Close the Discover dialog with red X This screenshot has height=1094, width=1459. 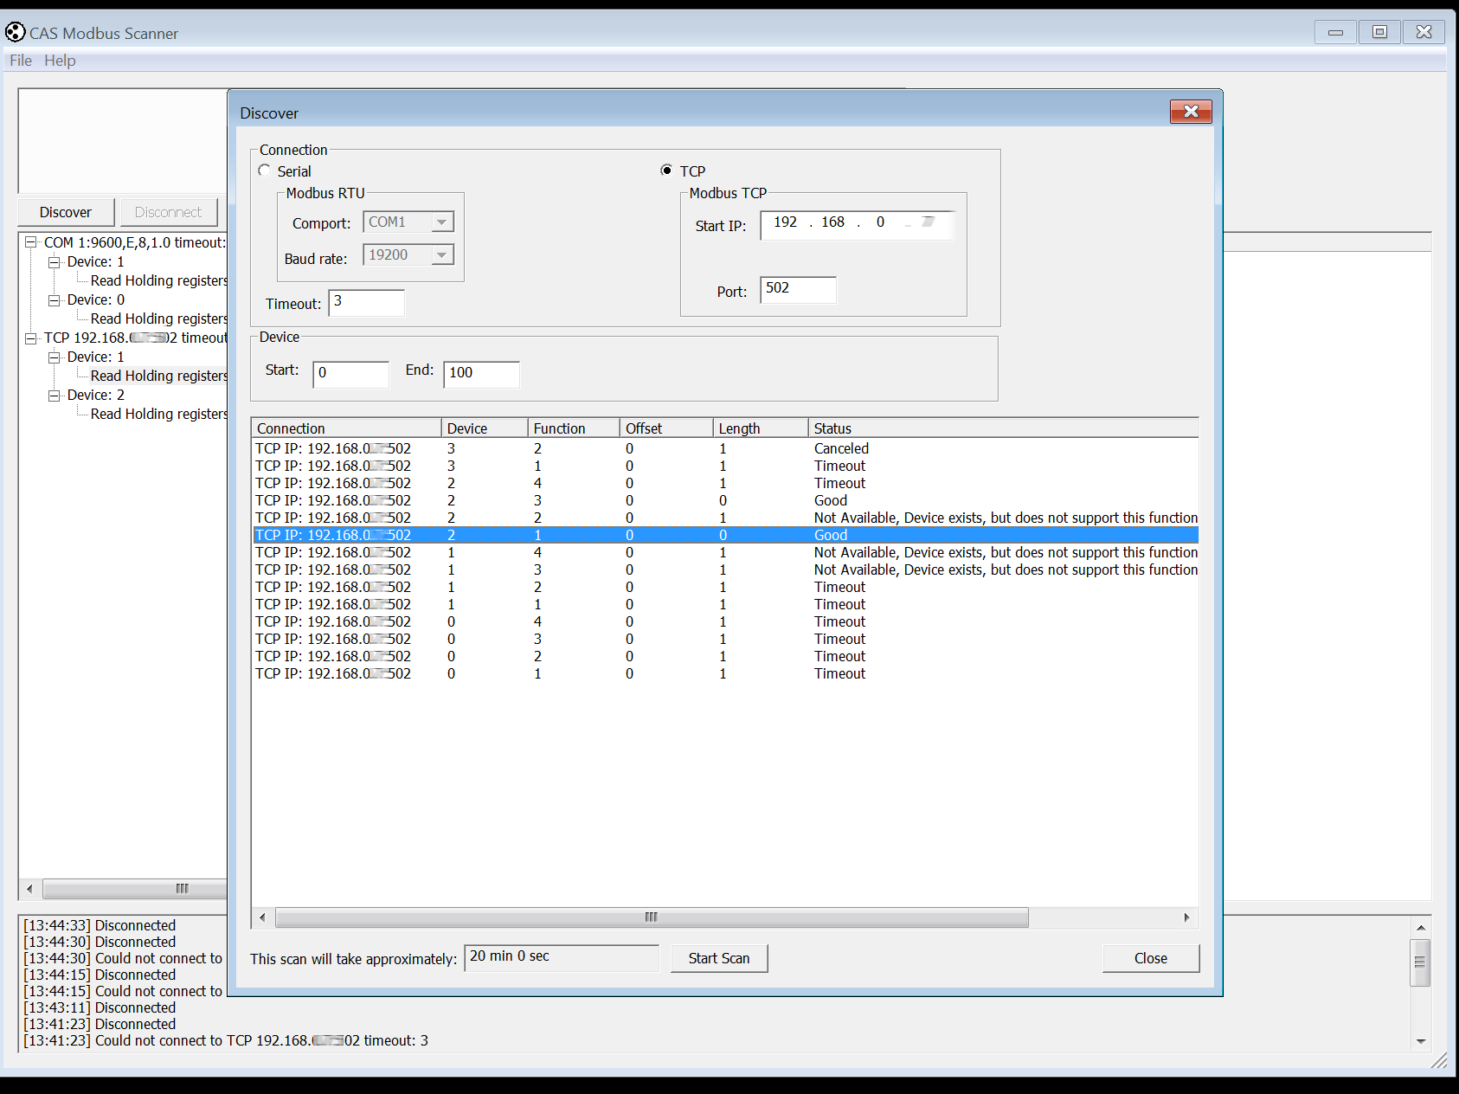pos(1191,112)
